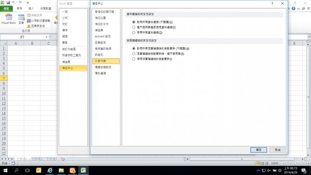
Task: Open Action Center notifications icon
Action: (x=304, y=170)
